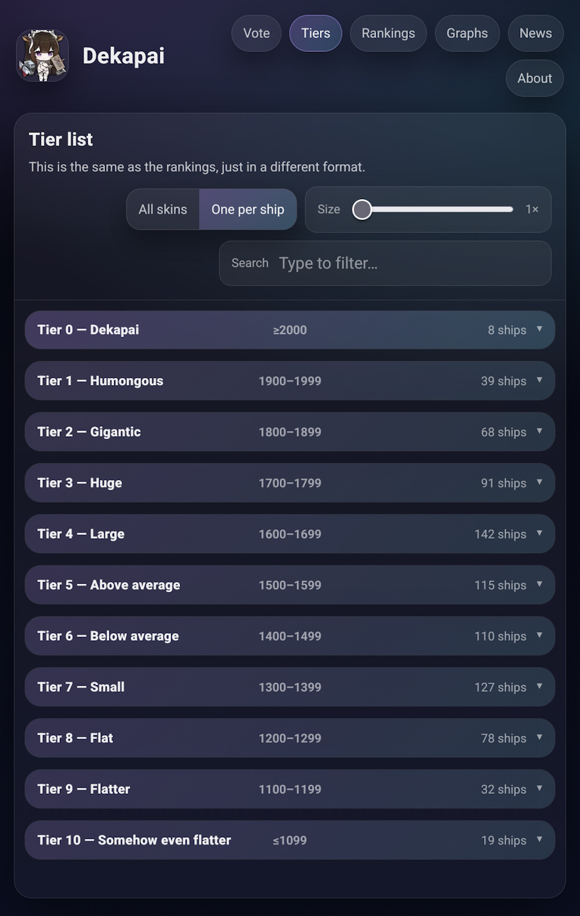Click the triangle icon on Tier 2 Gigantic
Viewport: 580px width, 916px height.
pyautogui.click(x=540, y=431)
